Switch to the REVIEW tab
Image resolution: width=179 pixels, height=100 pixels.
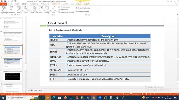(65, 4)
